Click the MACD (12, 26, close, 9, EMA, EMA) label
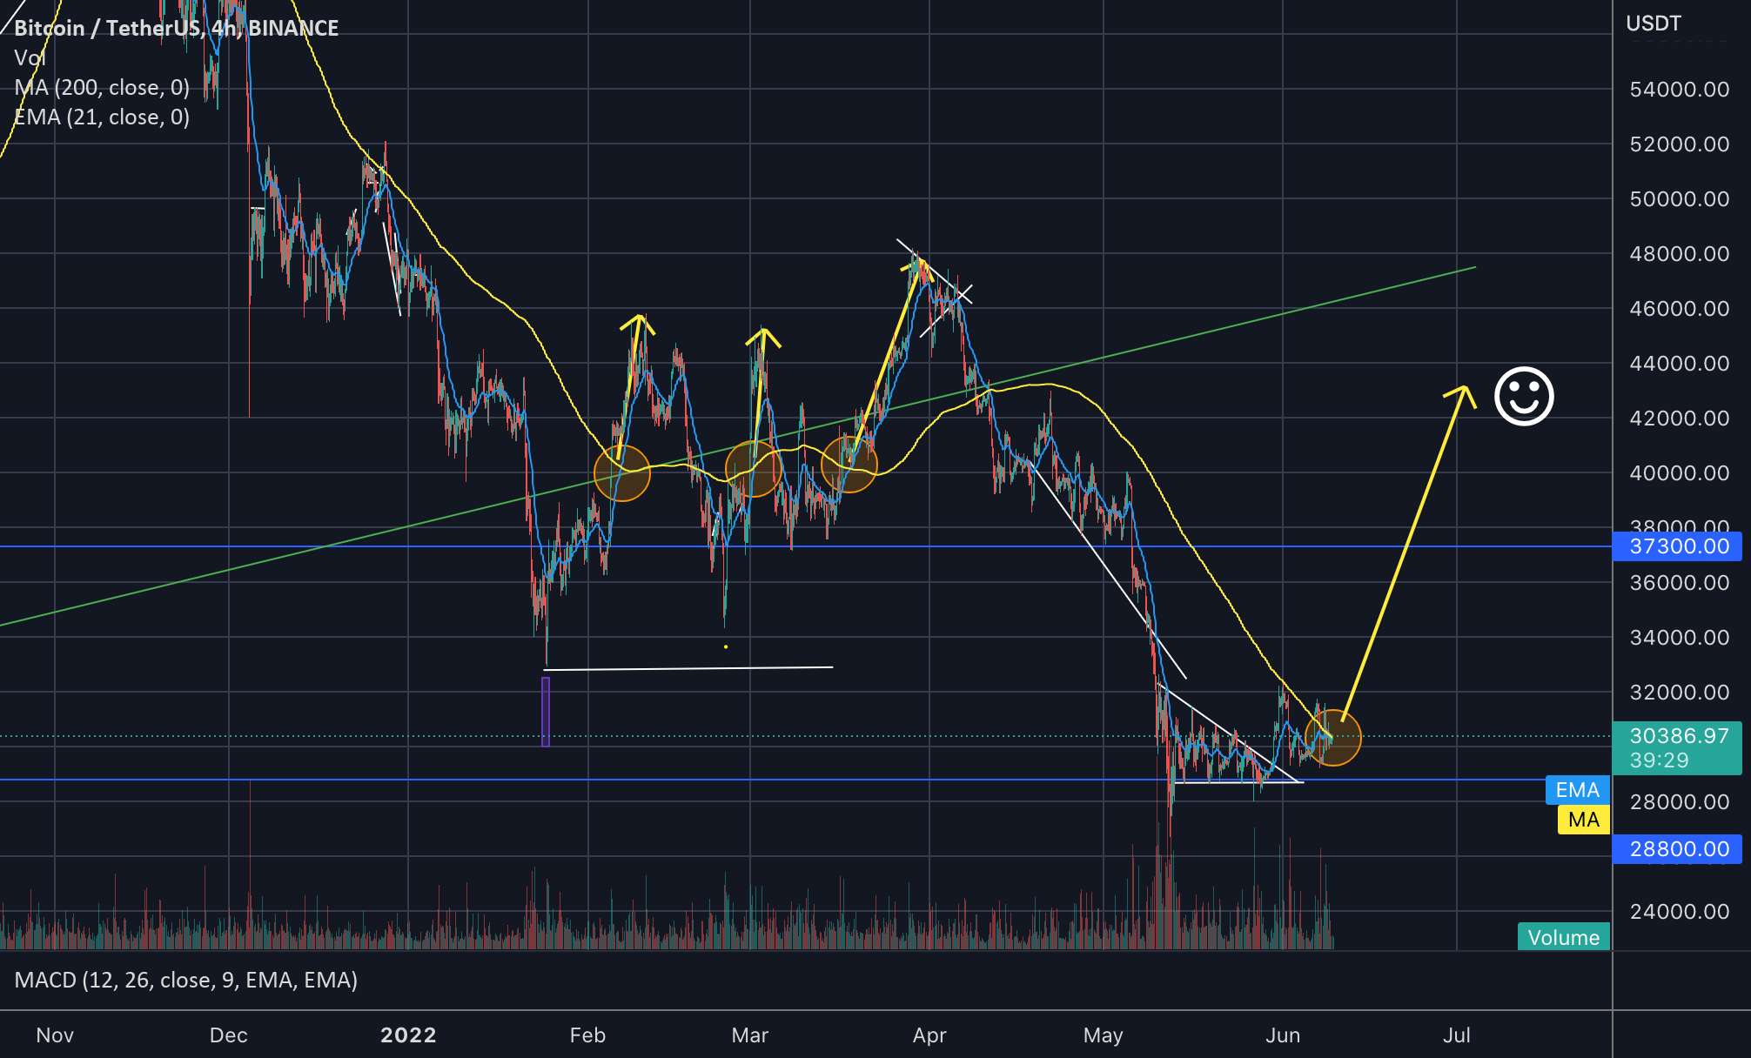Screen dimensions: 1751x1058 click(x=186, y=980)
